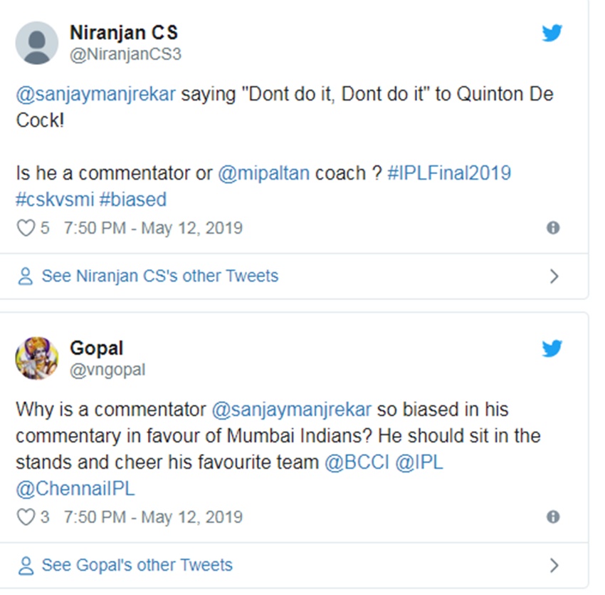Image resolution: width=605 pixels, height=595 pixels.
Task: Click the person icon beside See Niranjan CS's other Tweets
Action: coord(26,276)
